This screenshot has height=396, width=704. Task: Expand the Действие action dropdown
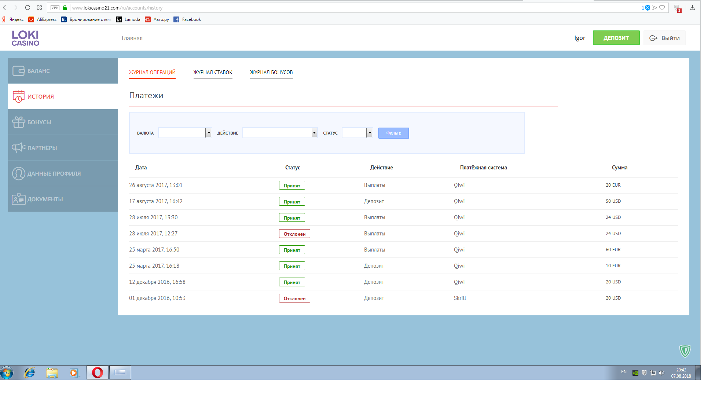(x=314, y=133)
